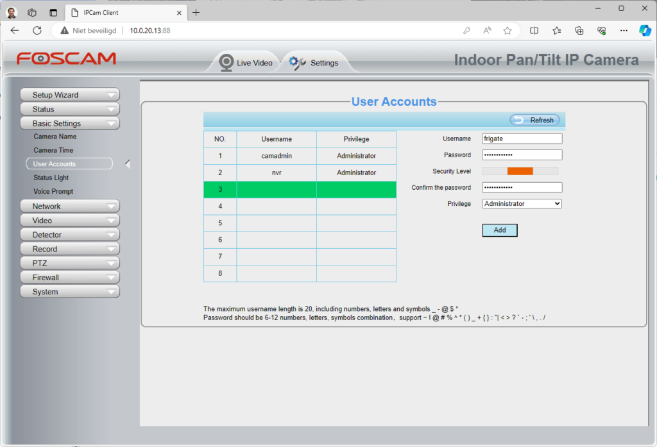Click the browser essentials heartbeat icon
The image size is (657, 447).
click(x=601, y=30)
